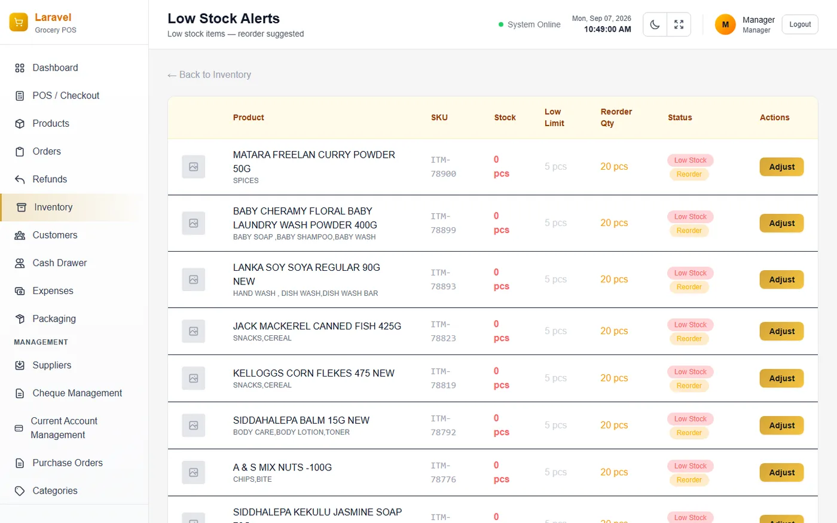Click the JACK MACKEREL product image thumbnail
This screenshot has height=523, width=837.
(194, 331)
